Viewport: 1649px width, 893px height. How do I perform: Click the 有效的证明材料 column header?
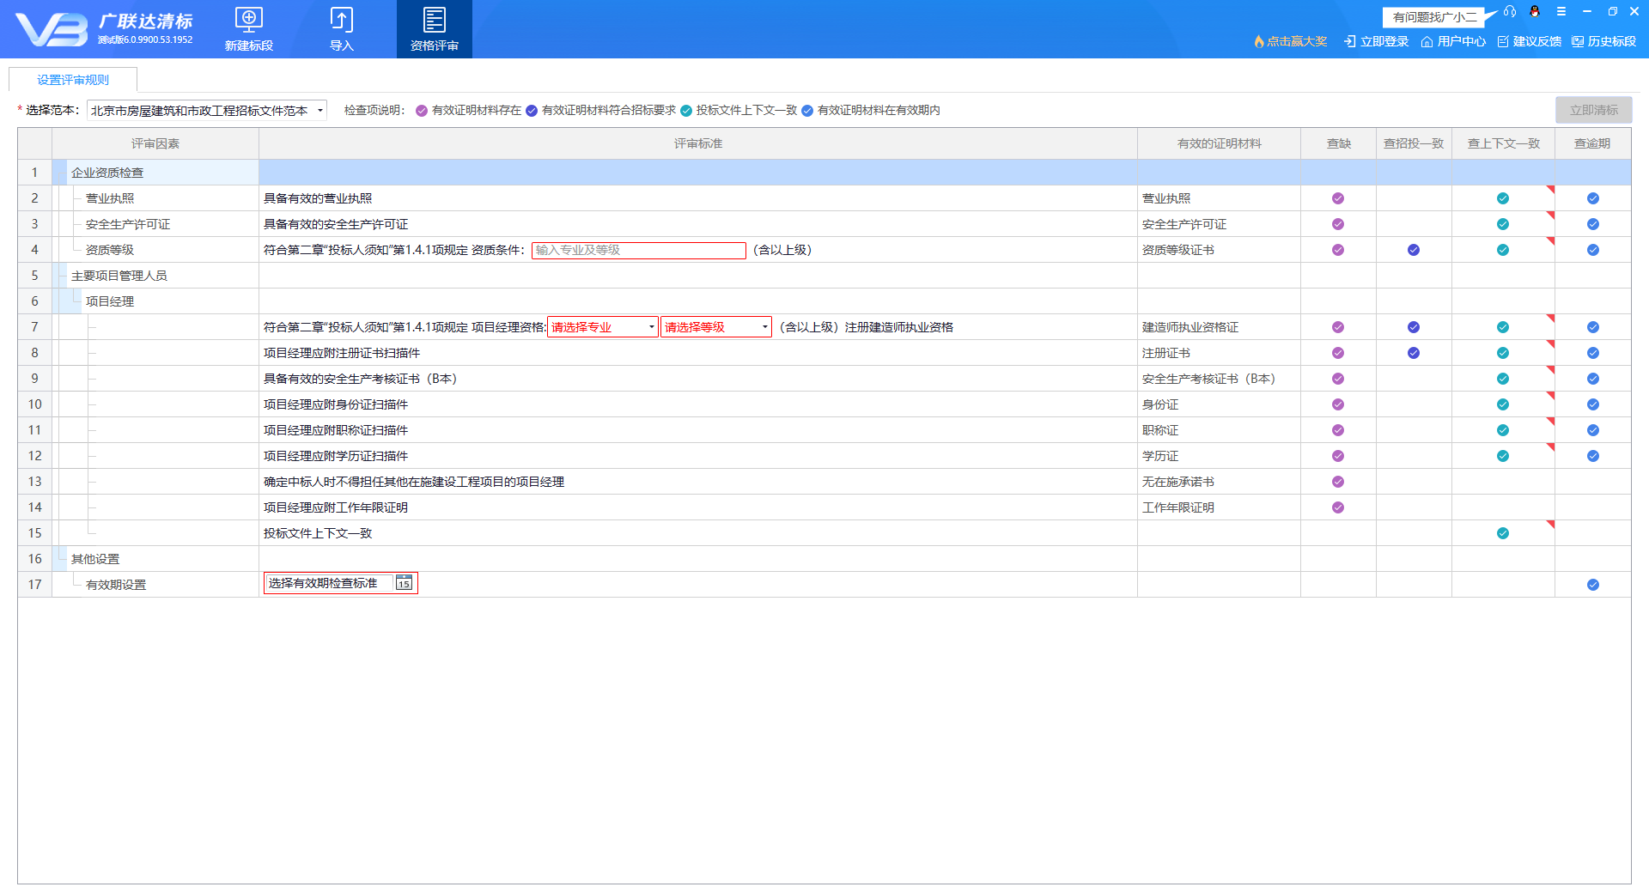[1220, 143]
